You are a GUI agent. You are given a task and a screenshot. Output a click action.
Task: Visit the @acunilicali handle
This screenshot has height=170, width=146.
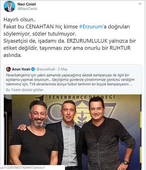tap(46, 69)
